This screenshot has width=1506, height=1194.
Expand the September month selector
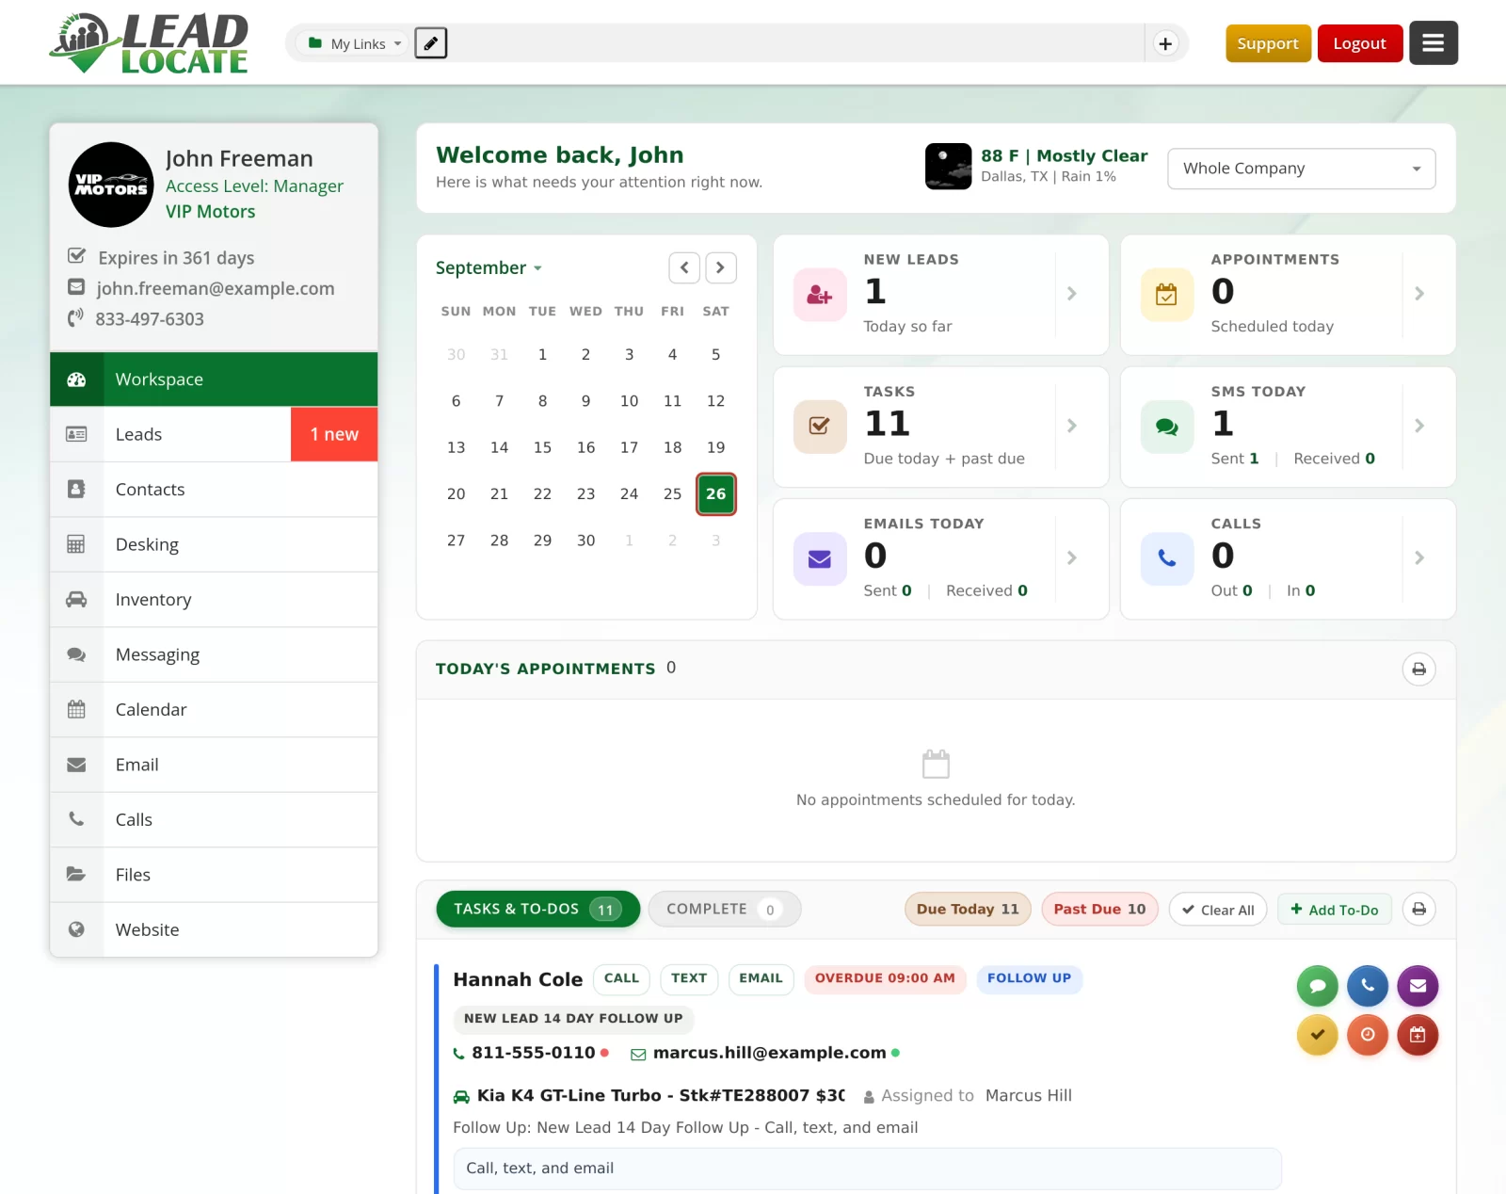(x=489, y=268)
